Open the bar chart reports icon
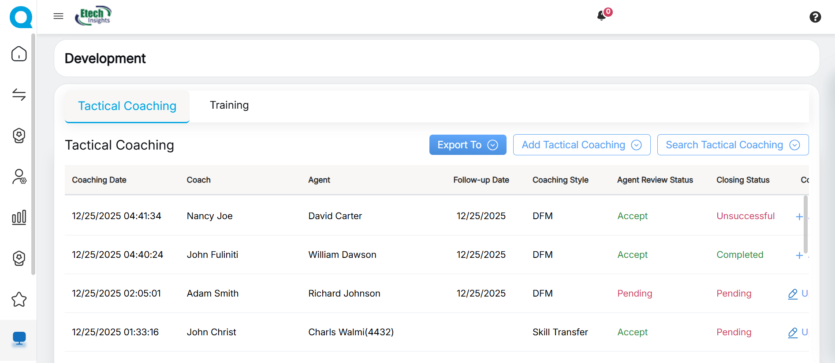Image resolution: width=835 pixels, height=363 pixels. [19, 217]
